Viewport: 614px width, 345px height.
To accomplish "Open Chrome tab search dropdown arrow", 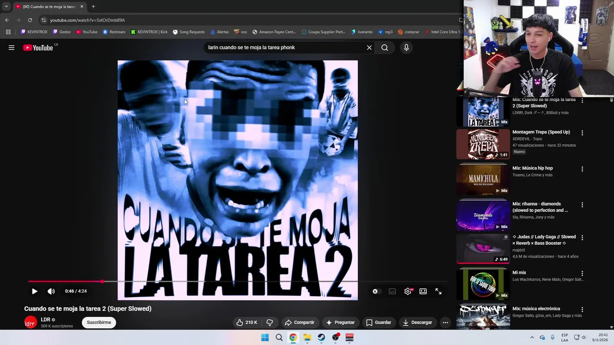I will 6,7.
